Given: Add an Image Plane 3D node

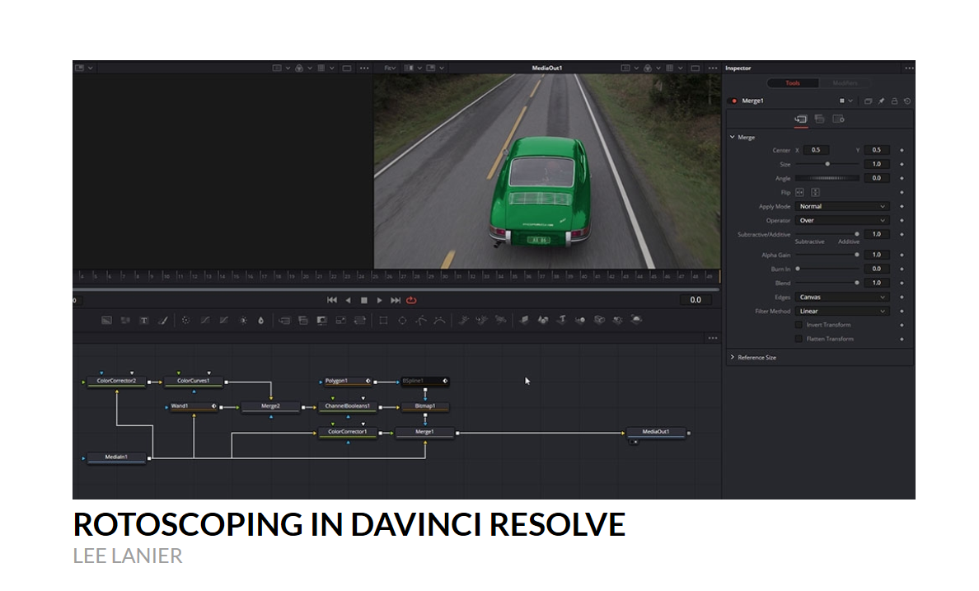Looking at the screenshot, I should 524,320.
